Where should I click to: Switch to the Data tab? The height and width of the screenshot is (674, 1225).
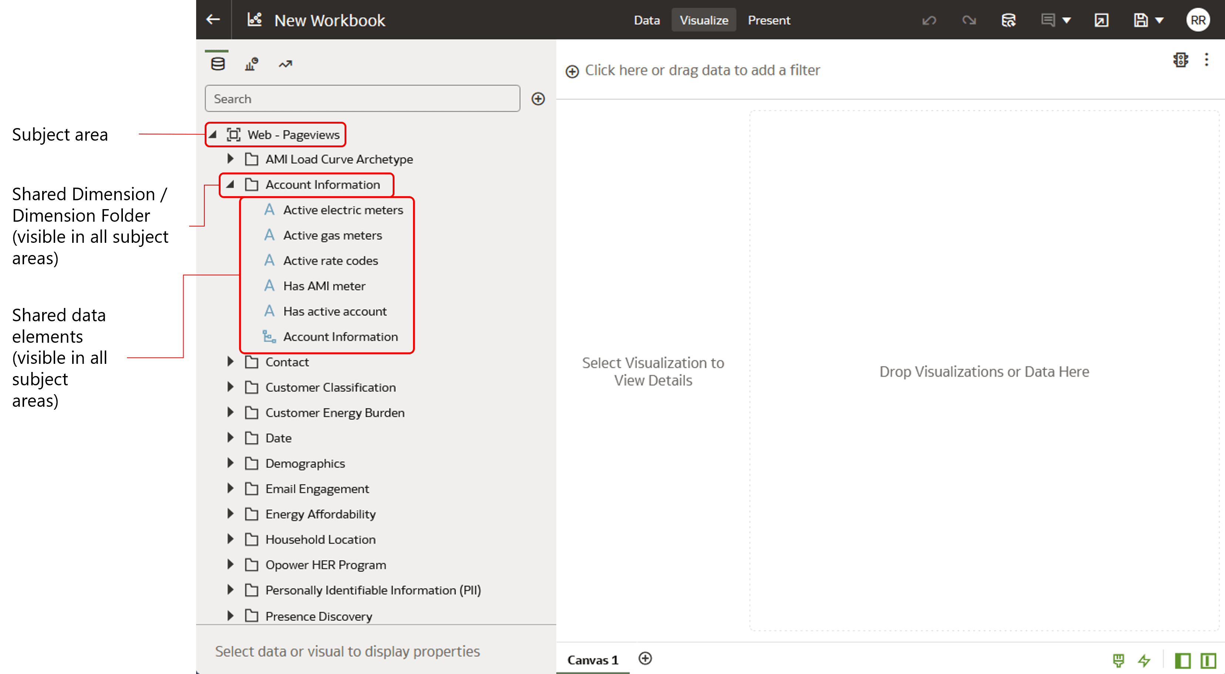[647, 20]
